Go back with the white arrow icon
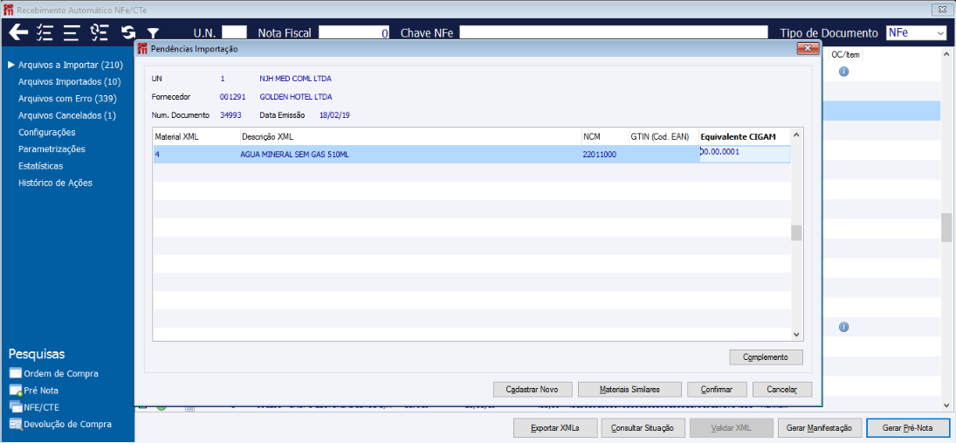 tap(19, 32)
